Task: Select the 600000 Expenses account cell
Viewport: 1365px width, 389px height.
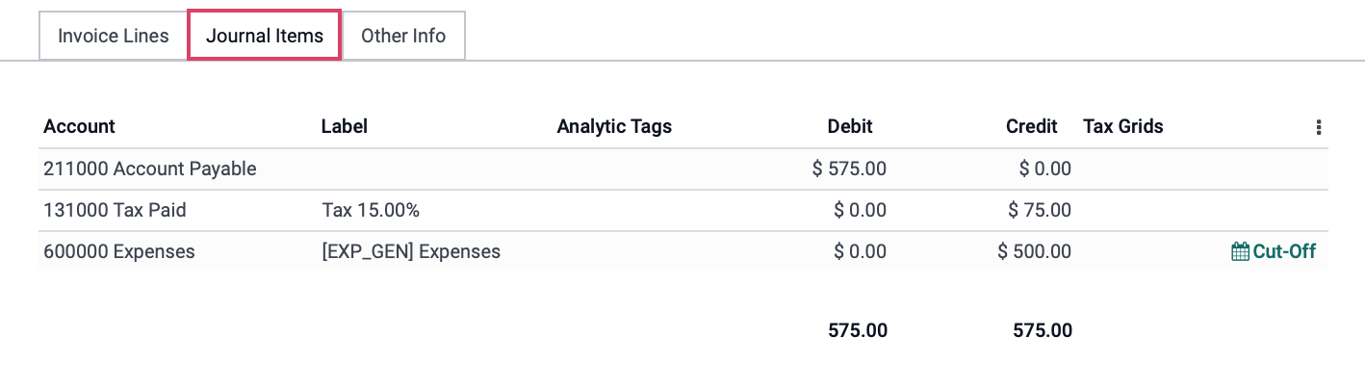Action: point(119,252)
